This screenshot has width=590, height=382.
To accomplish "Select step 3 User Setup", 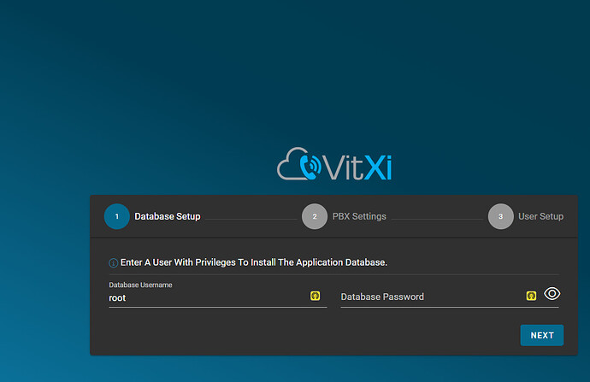I will pyautogui.click(x=526, y=216).
